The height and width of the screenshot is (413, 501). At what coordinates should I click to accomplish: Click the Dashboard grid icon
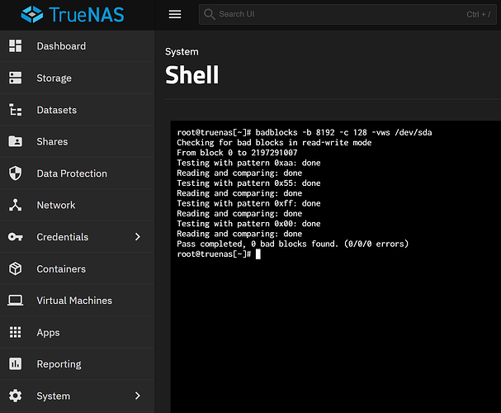coord(16,45)
